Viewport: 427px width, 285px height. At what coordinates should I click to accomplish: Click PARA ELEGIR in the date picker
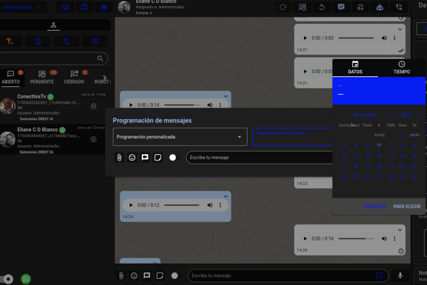click(407, 207)
